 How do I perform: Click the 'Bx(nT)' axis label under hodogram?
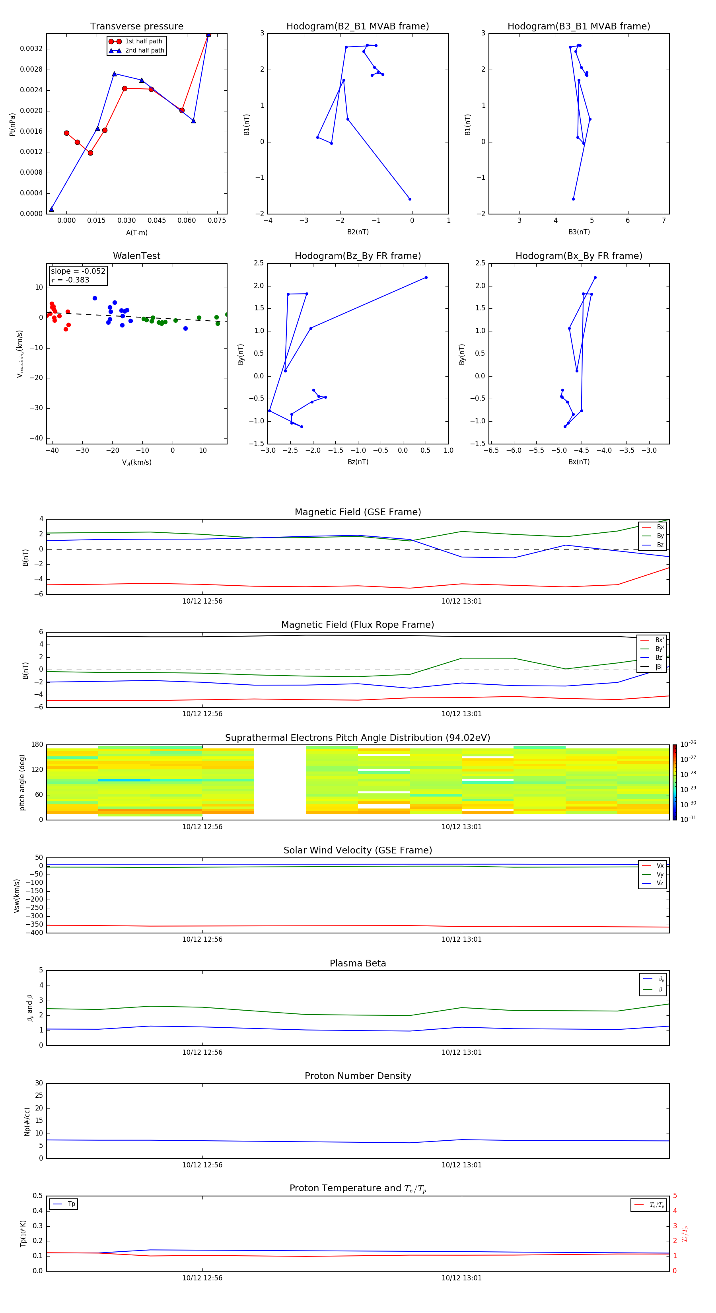(x=579, y=462)
